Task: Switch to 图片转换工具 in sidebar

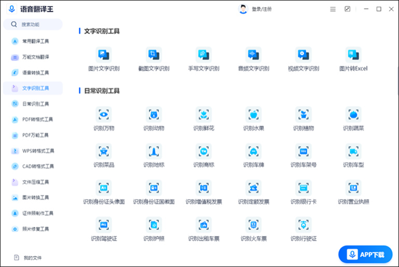Action: coord(33,198)
